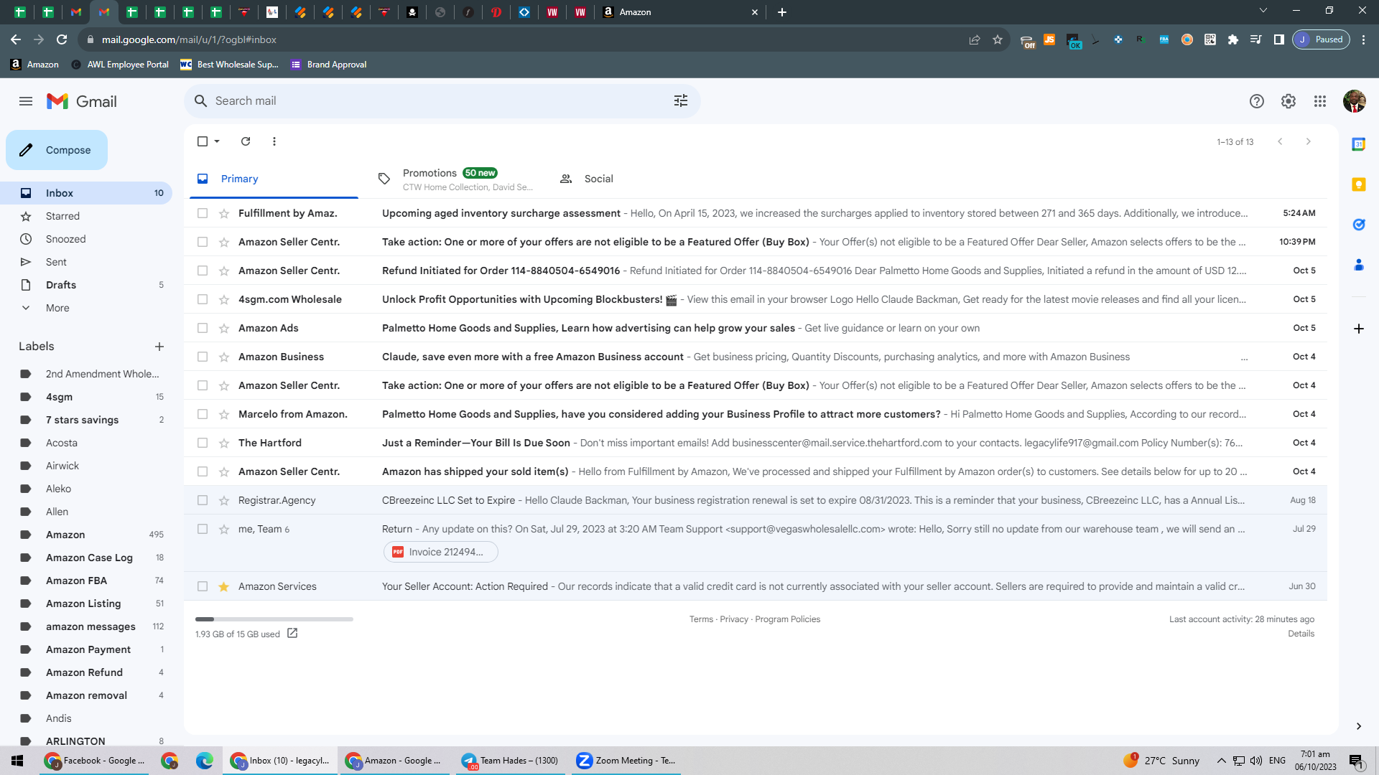Bookmark this page with the star icon
1379x775 pixels.
coord(998,39)
